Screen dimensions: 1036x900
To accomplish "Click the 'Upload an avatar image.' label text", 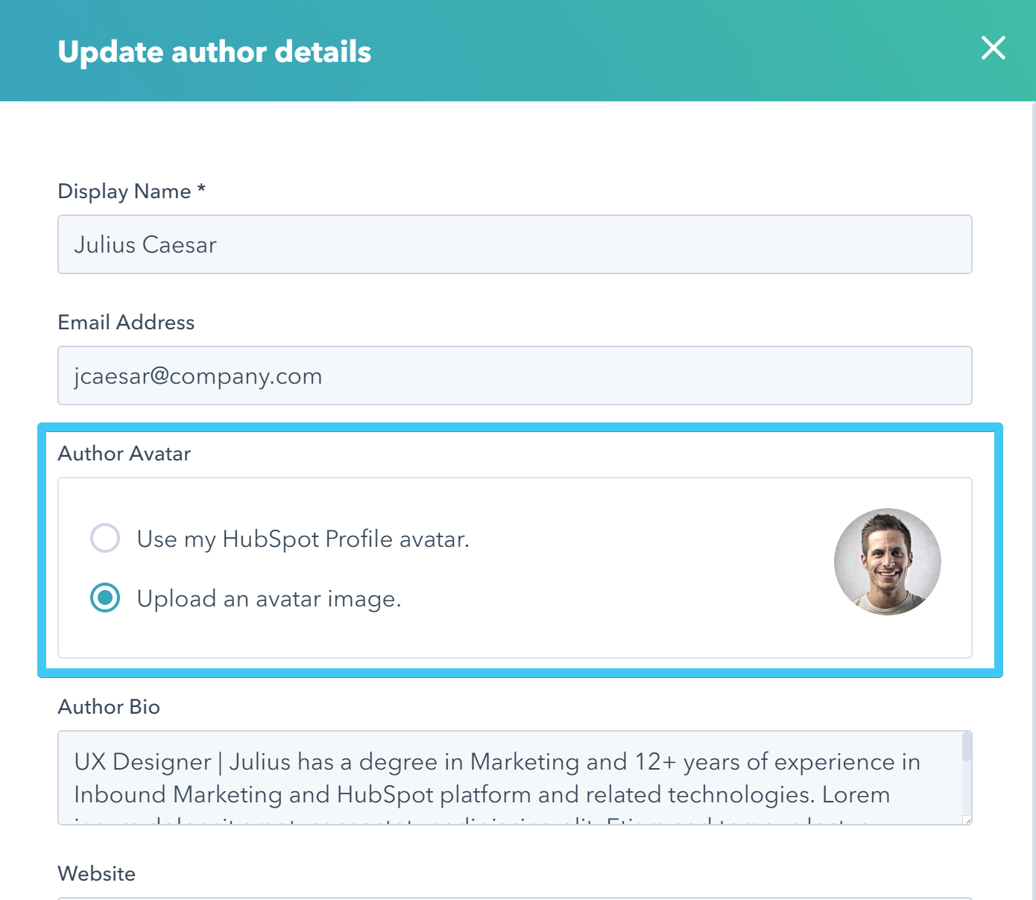I will 268,598.
